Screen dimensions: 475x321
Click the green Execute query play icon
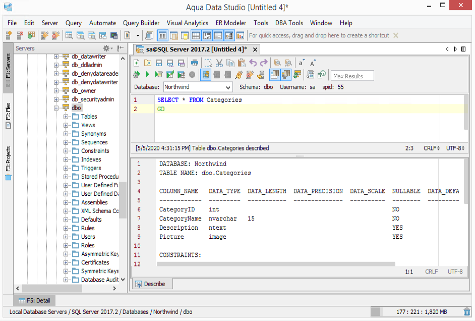[148, 75]
